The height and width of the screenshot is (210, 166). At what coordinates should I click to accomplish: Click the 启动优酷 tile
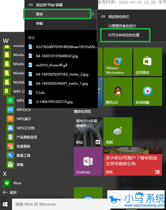click(148, 92)
